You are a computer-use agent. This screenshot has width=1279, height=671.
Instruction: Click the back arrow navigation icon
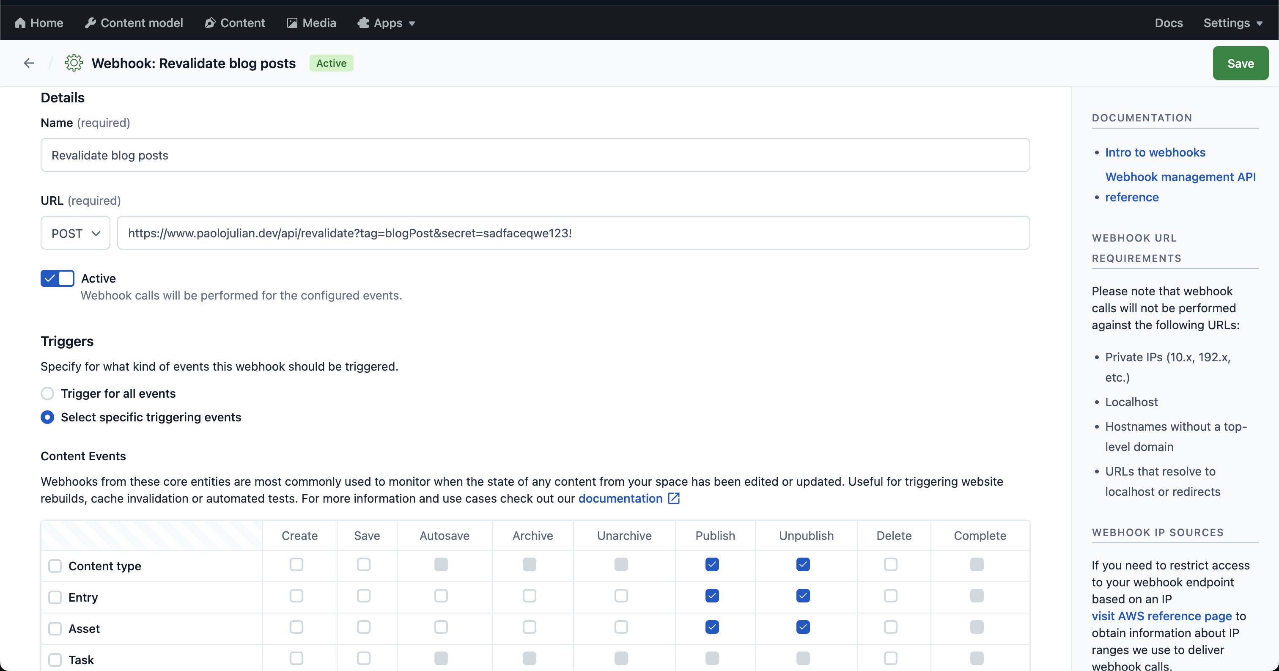coord(29,63)
